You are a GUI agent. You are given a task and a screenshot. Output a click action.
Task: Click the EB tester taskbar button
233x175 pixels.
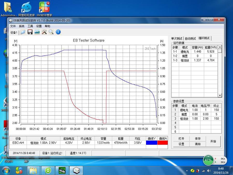pos(76,171)
